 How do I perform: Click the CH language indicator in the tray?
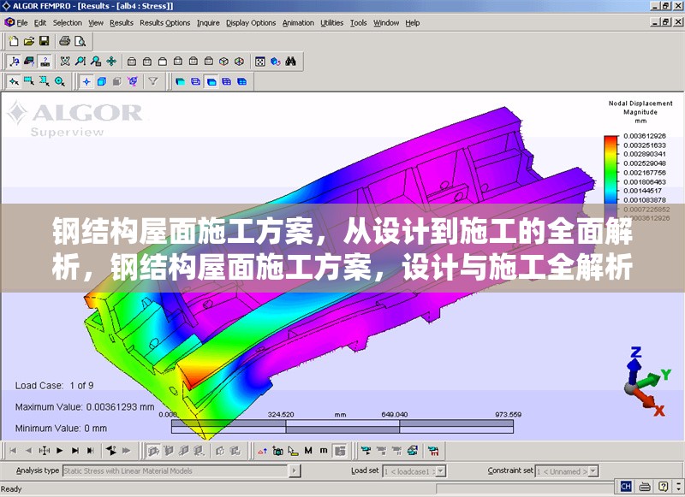(x=626, y=485)
